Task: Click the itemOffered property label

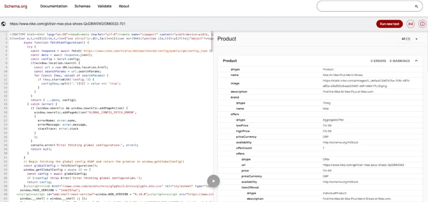Action: (x=250, y=187)
